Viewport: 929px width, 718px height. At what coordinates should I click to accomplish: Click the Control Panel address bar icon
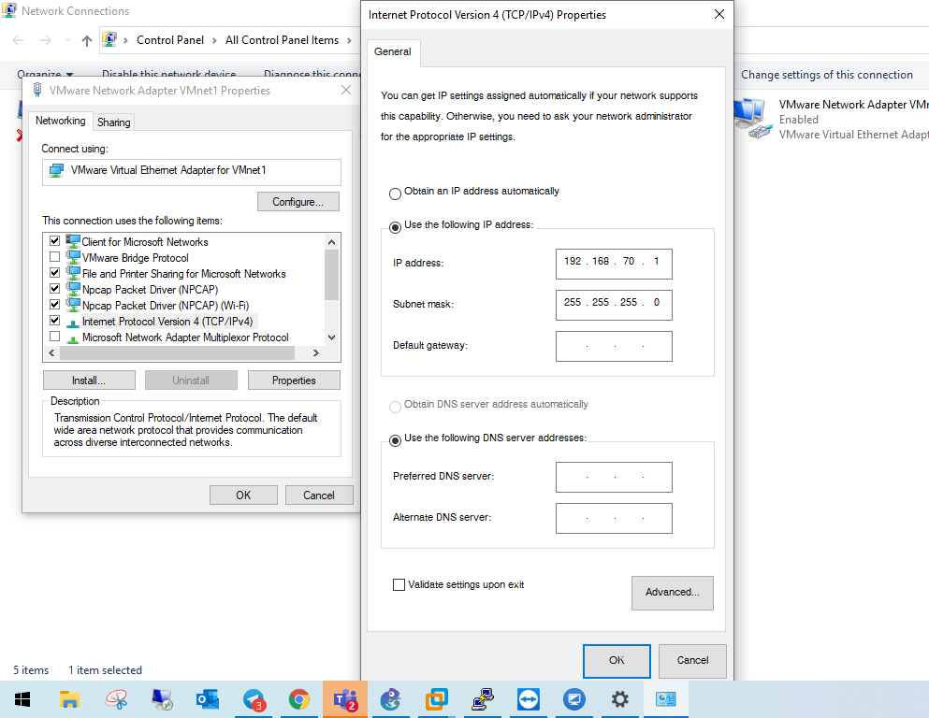[109, 39]
